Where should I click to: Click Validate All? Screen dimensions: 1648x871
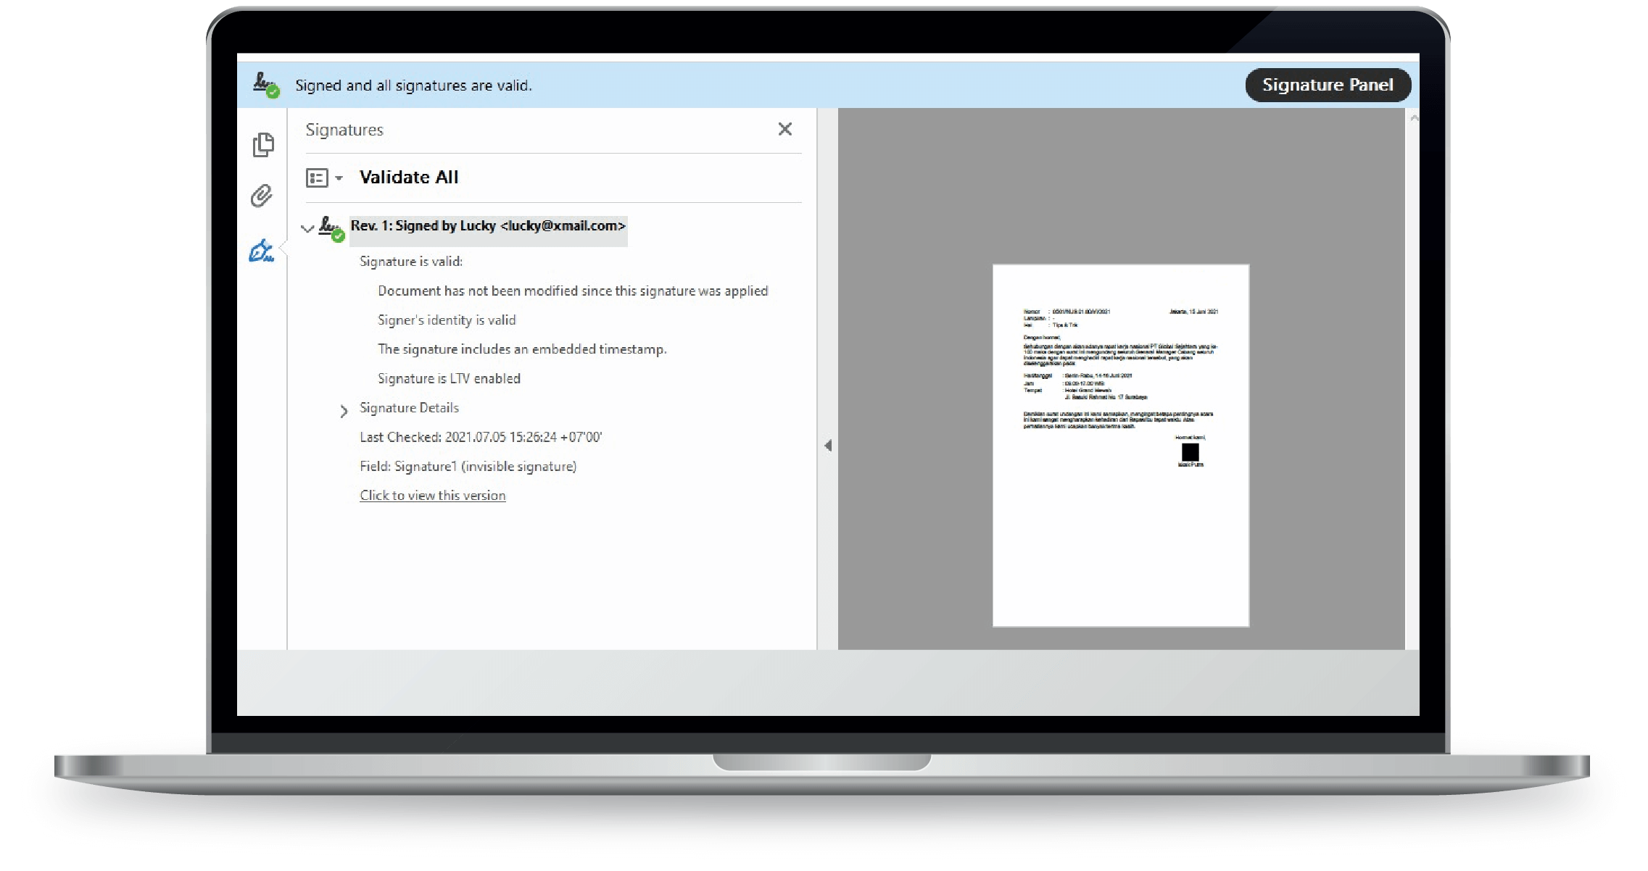pos(409,178)
